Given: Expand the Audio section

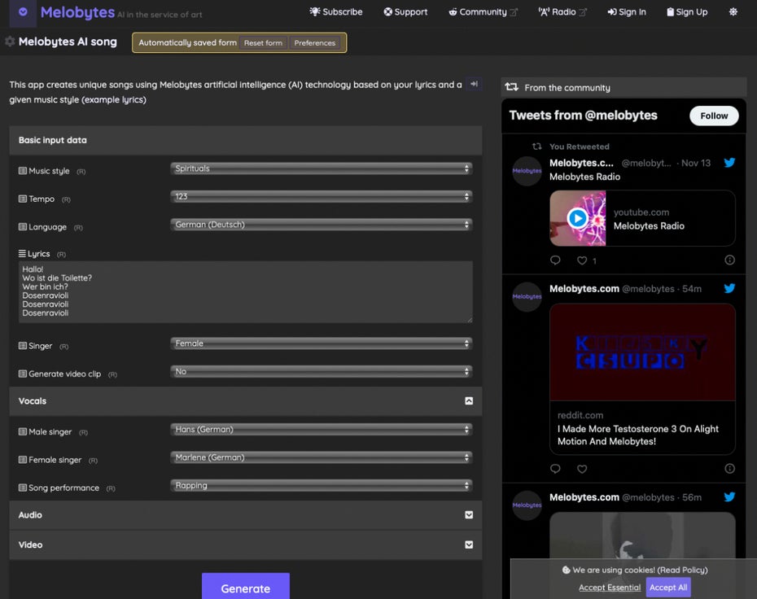Looking at the screenshot, I should point(469,515).
